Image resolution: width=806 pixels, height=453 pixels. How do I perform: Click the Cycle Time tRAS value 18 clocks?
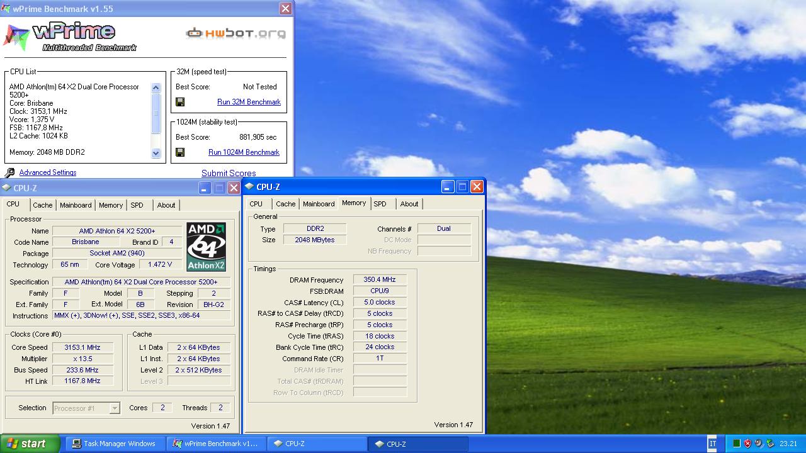pos(380,336)
